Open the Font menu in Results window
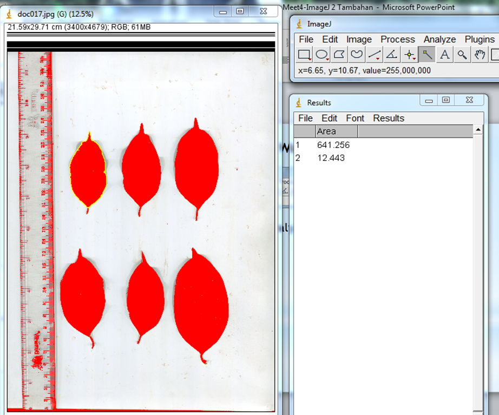The width and height of the screenshot is (499, 415). pos(355,118)
